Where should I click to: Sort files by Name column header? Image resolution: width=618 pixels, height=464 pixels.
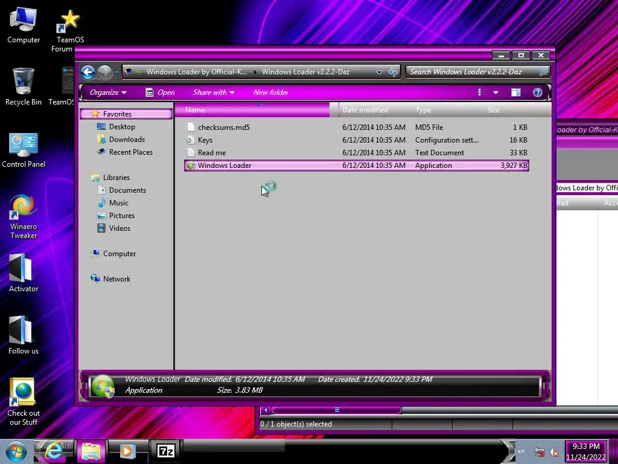coord(252,110)
